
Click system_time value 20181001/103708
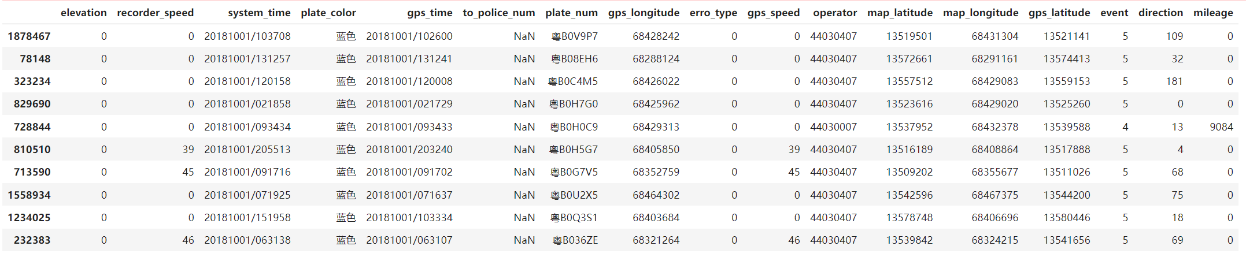[x=247, y=36]
